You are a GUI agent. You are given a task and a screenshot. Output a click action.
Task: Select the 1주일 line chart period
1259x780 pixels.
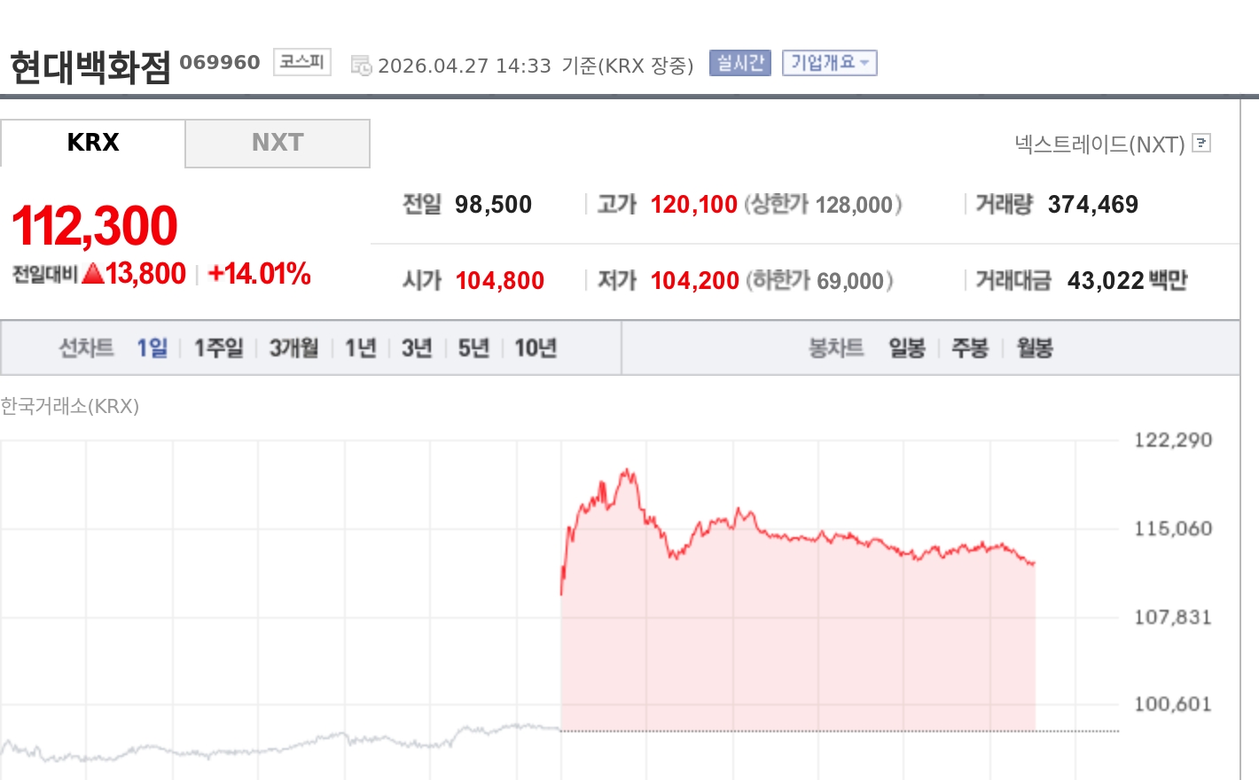pyautogui.click(x=218, y=347)
